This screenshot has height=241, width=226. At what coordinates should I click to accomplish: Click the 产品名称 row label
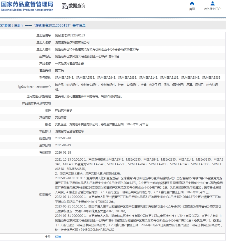coord(45,64)
